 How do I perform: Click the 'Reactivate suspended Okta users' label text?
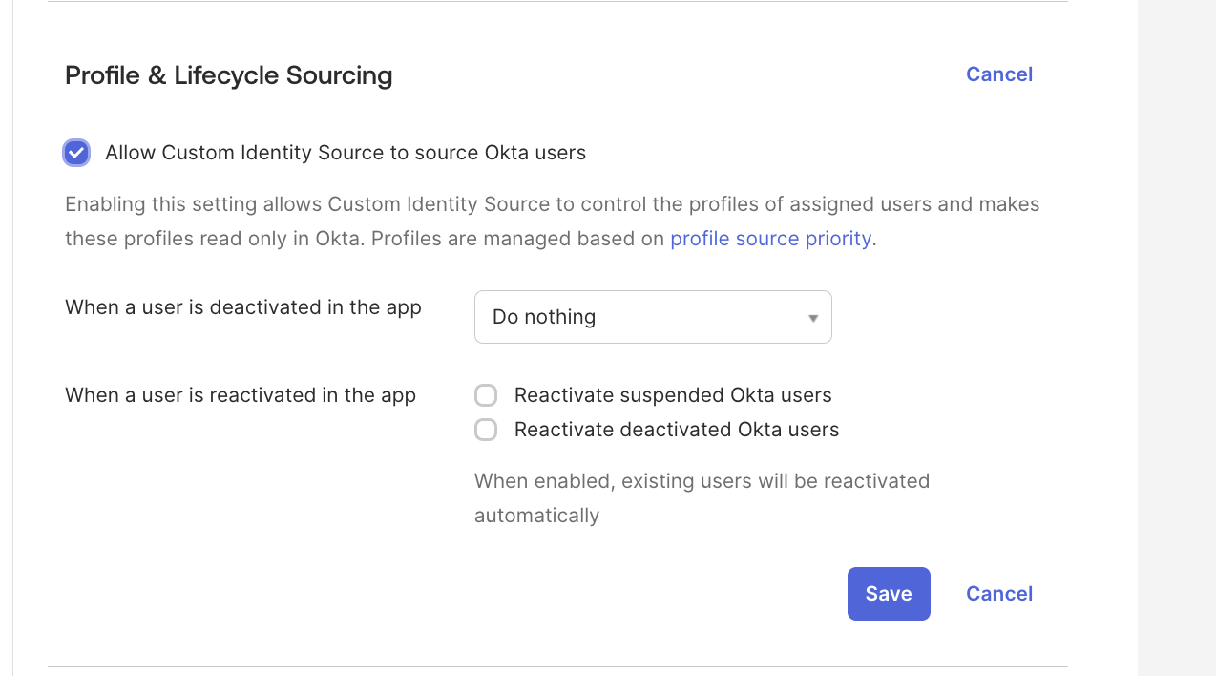click(x=673, y=395)
